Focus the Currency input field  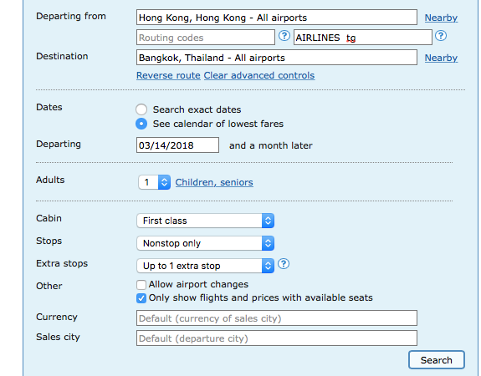tap(277, 318)
